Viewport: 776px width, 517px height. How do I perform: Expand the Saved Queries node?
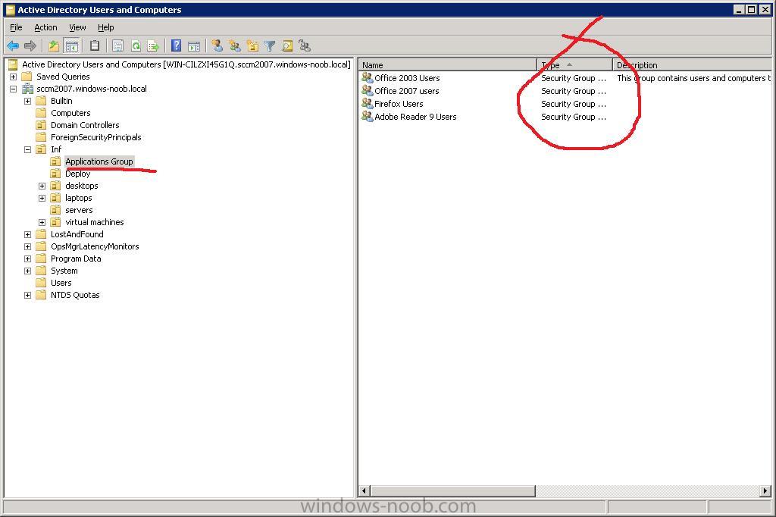tap(14, 77)
